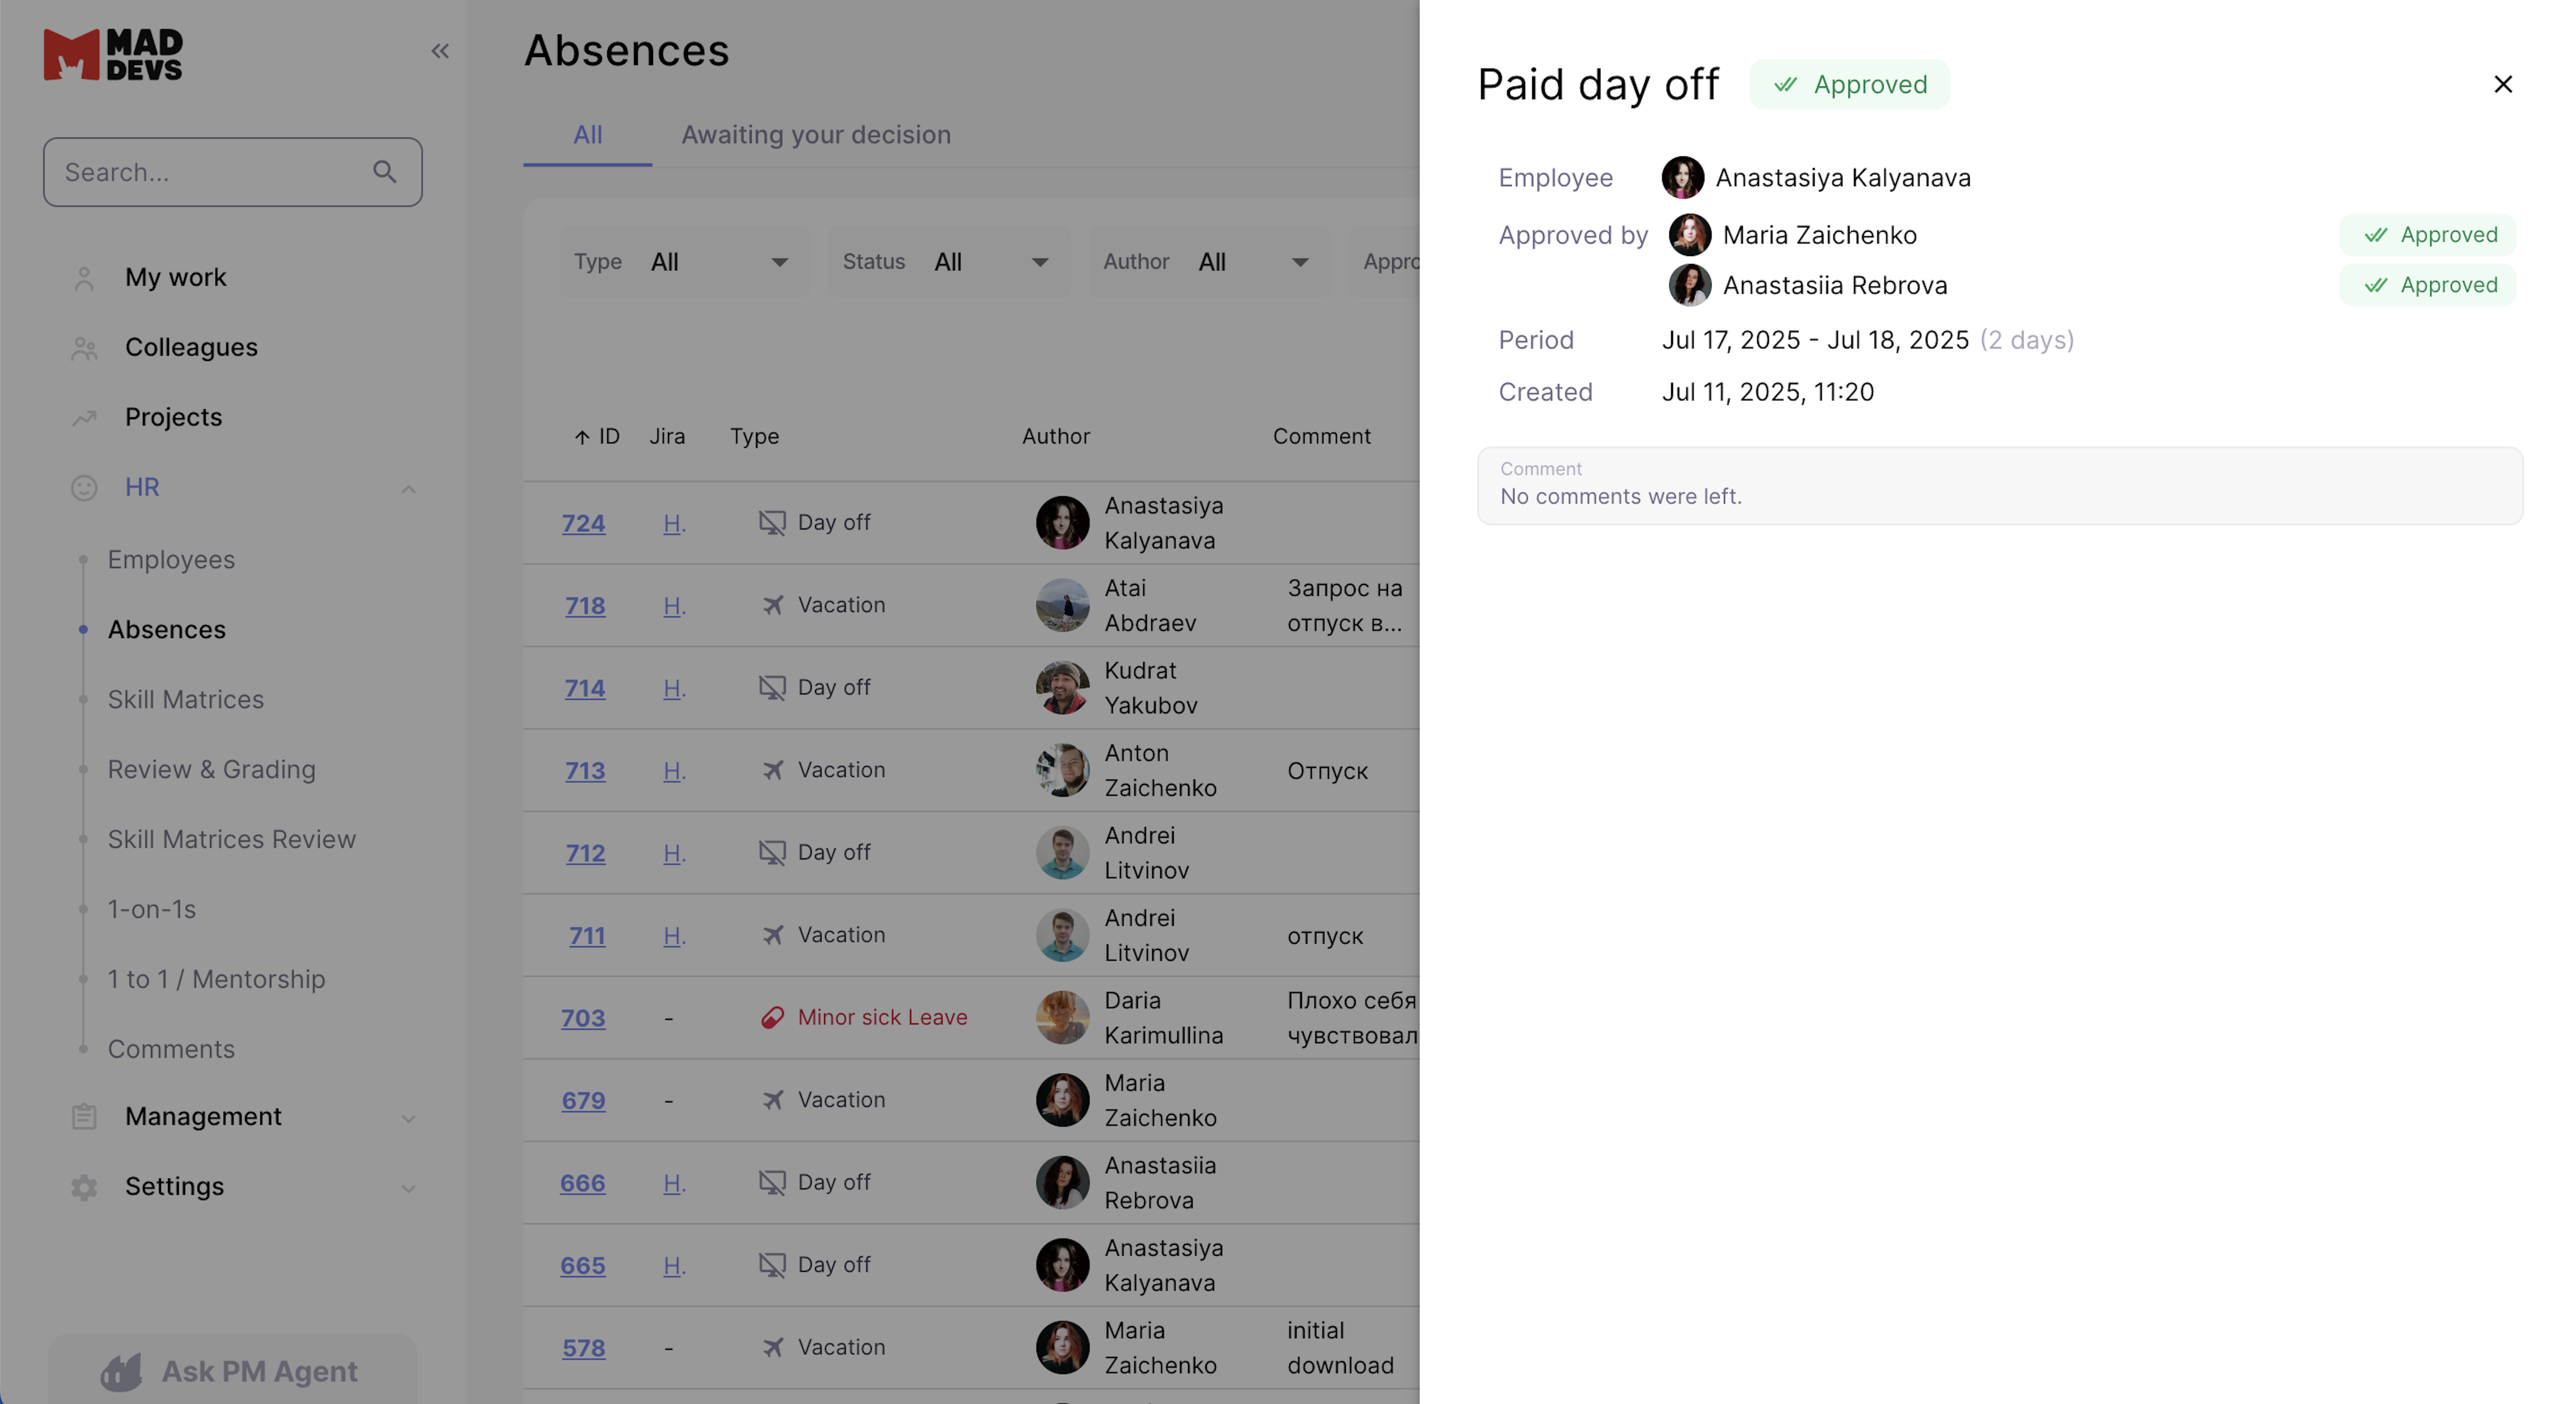Viewport: 2576px width, 1404px height.
Task: Open absence ID 679 link
Action: click(584, 1101)
